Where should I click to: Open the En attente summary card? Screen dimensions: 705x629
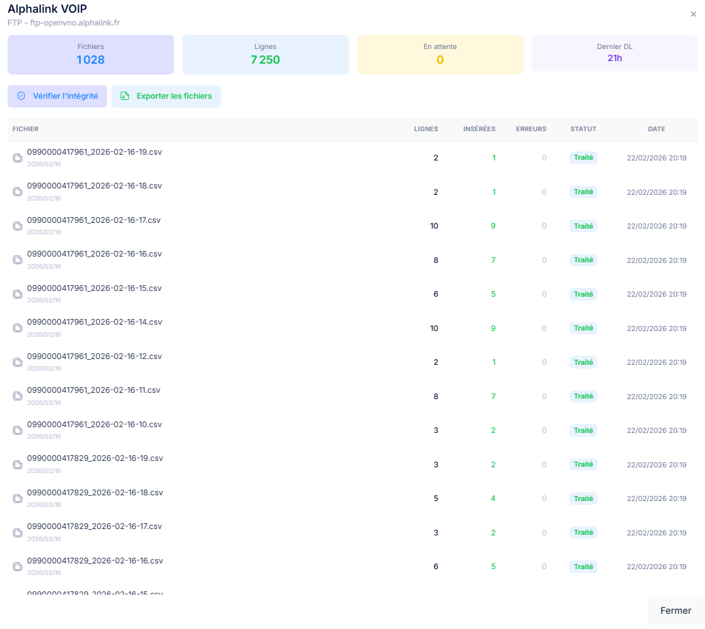[440, 54]
